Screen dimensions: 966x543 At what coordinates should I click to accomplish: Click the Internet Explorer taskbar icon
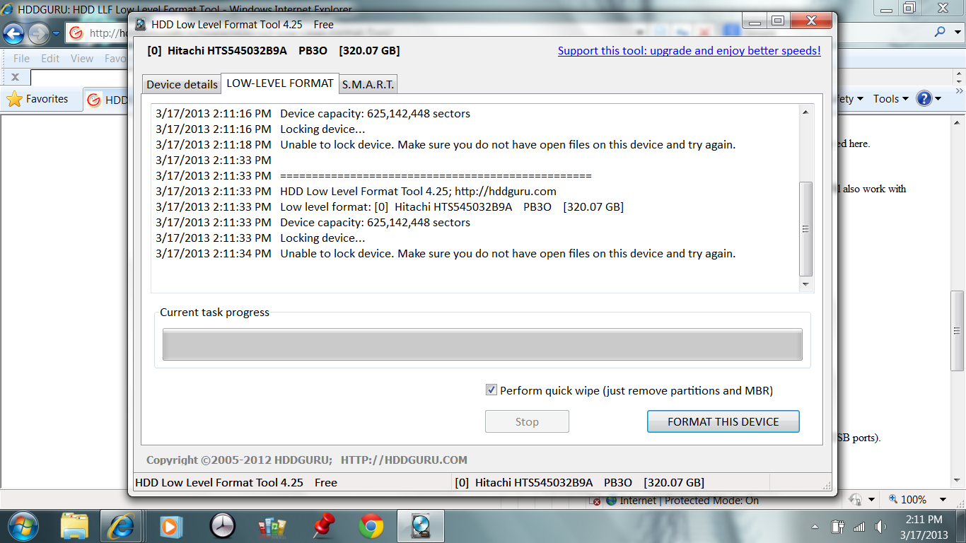coord(121,526)
